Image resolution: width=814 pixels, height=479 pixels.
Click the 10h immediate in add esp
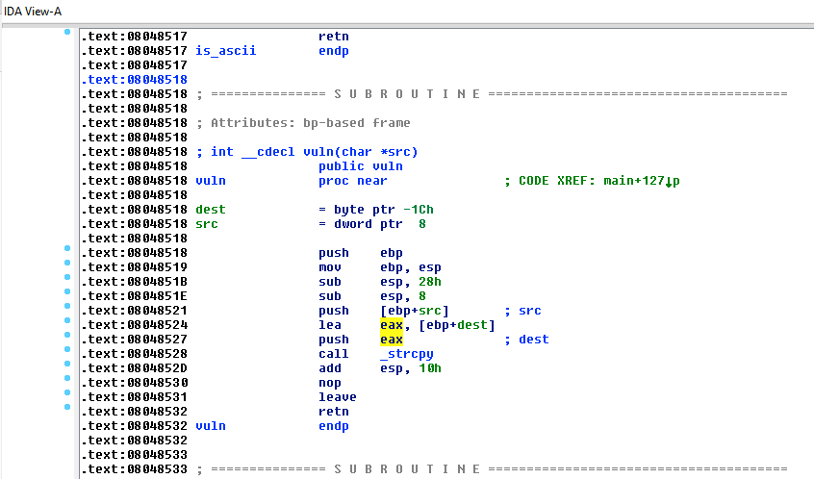(x=430, y=368)
